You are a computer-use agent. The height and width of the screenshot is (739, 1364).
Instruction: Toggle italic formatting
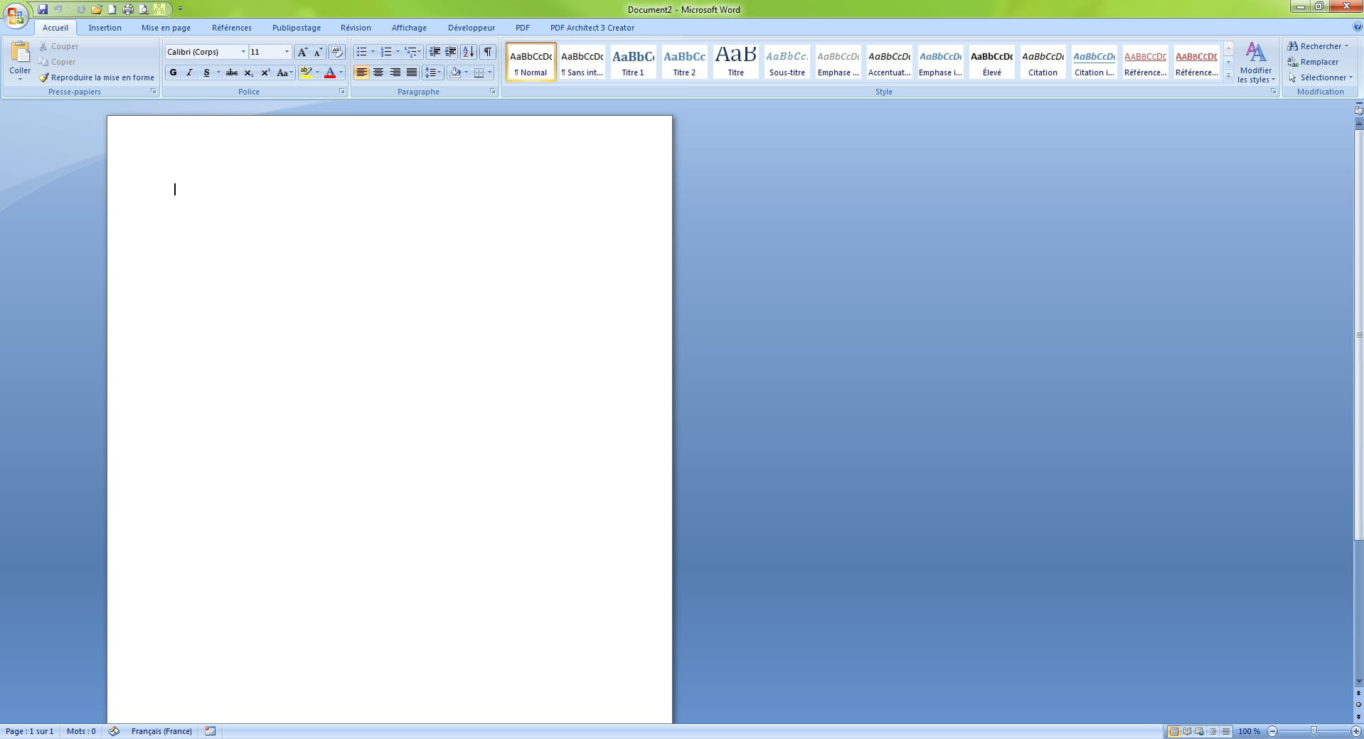tap(189, 72)
